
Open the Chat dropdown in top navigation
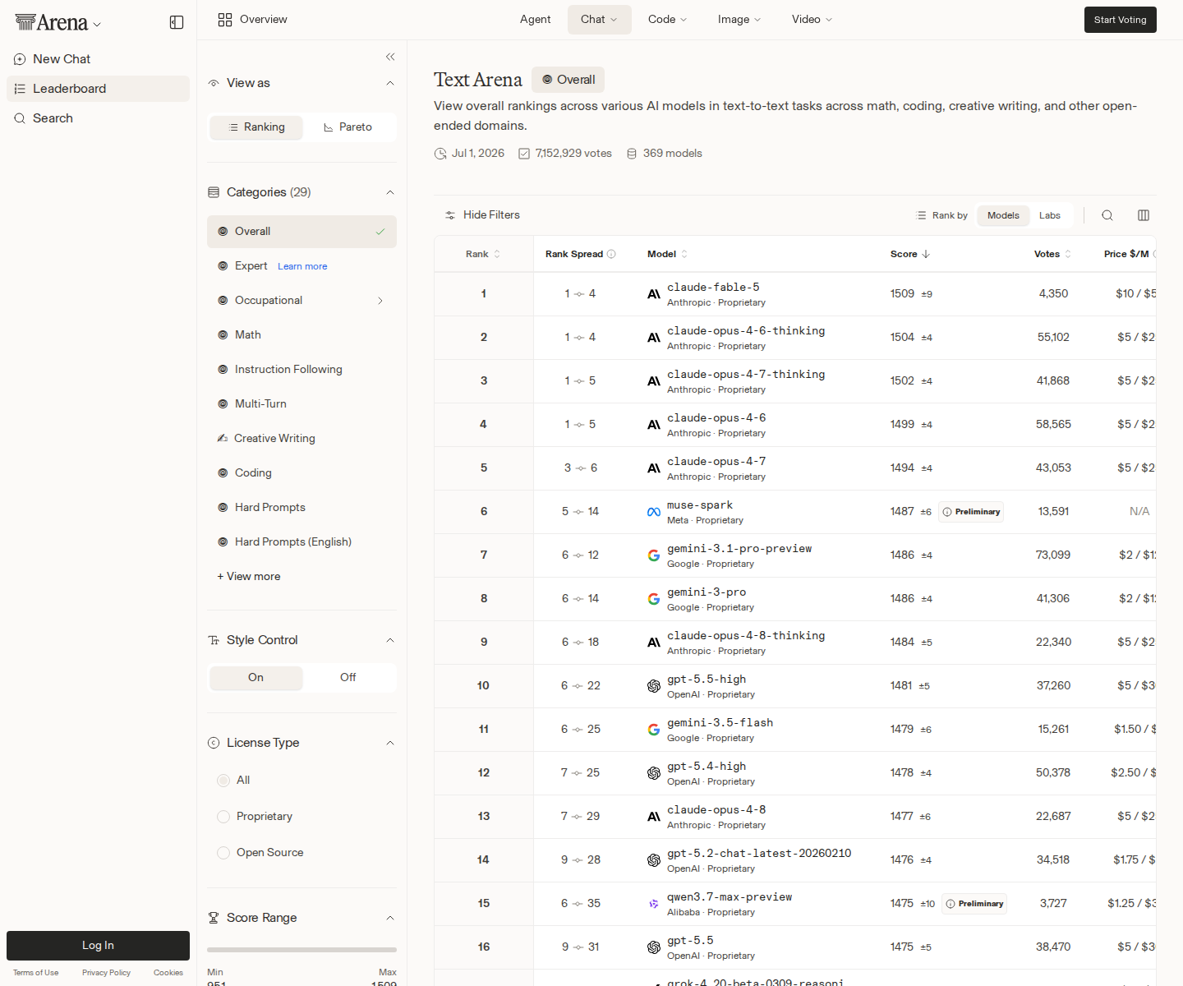coord(600,20)
